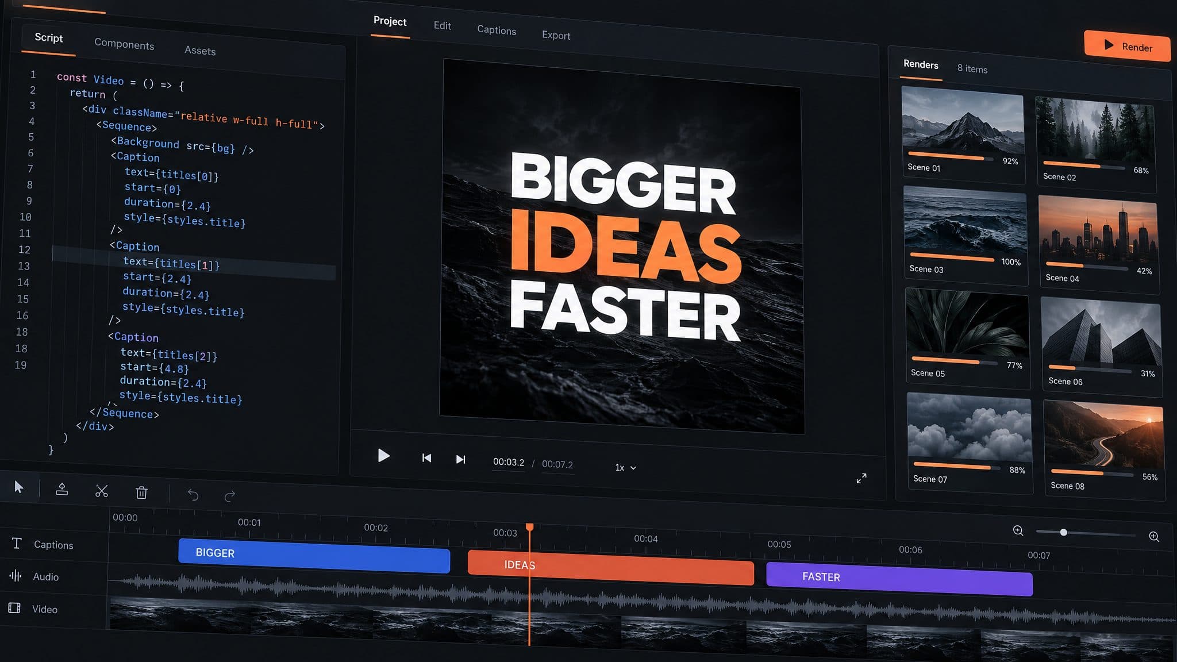Screen dimensions: 1177x662
Task: Skip to previous frame marker
Action: tap(426, 458)
